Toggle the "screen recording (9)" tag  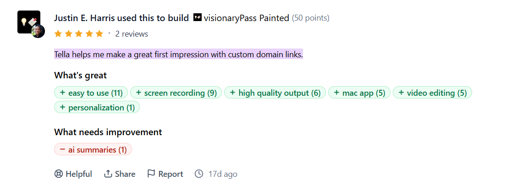176,93
